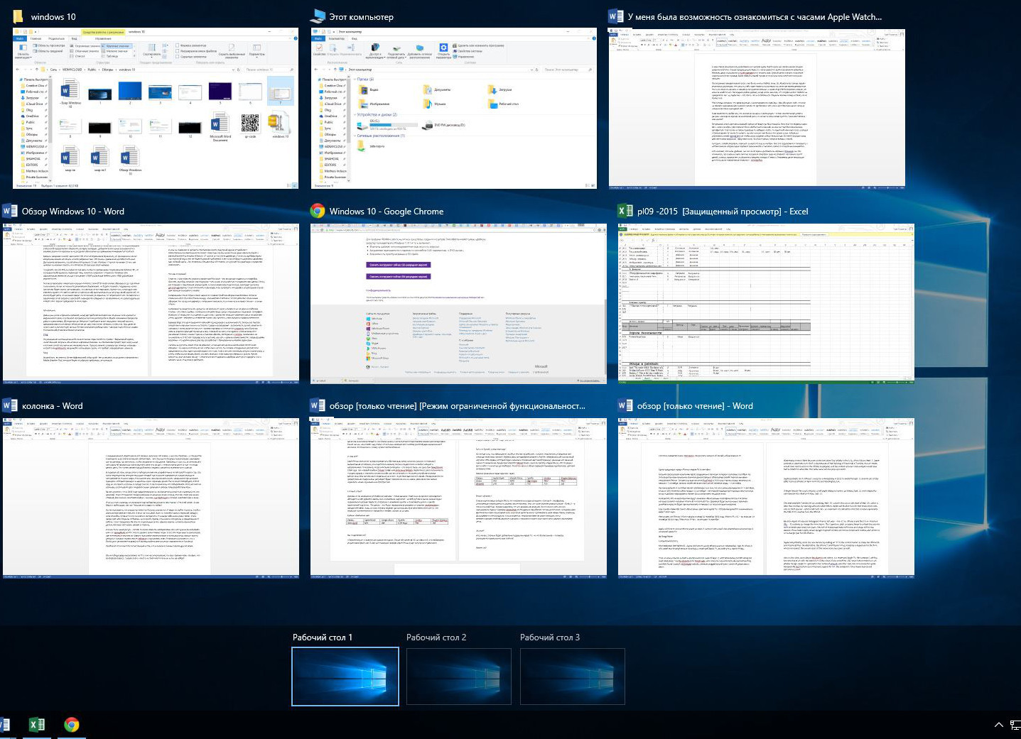Screen dimensions: 1021x739
Task: Click Chrome icon next to 'Windows 10 - Google Chrome'
Action: point(318,211)
